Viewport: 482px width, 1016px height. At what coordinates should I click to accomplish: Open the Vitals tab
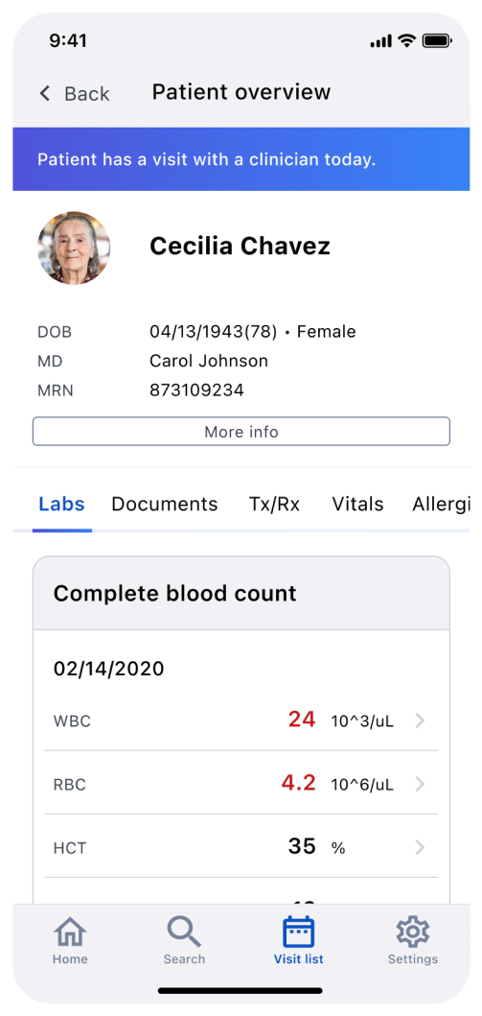(357, 504)
